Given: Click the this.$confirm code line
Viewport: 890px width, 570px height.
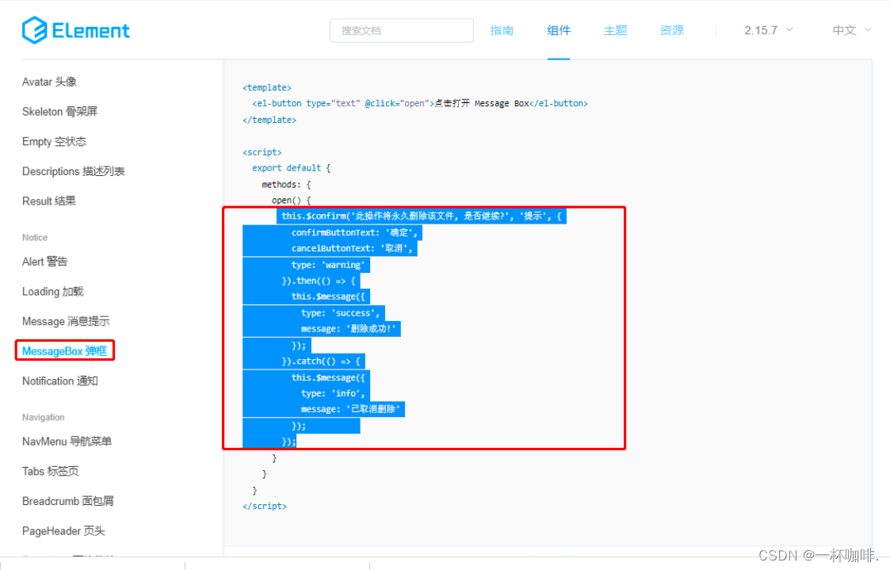Looking at the screenshot, I should coord(421,216).
